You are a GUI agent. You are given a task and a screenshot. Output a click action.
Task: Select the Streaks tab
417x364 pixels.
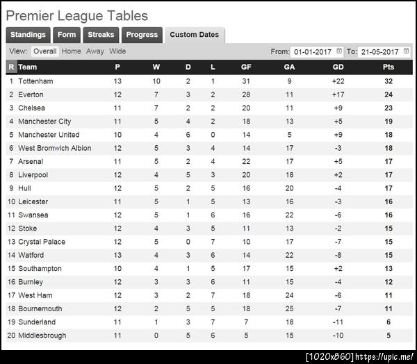tap(101, 35)
